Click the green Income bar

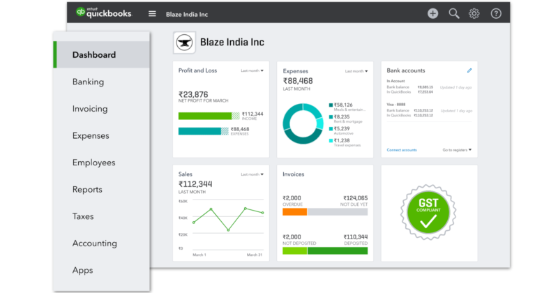pos(209,116)
